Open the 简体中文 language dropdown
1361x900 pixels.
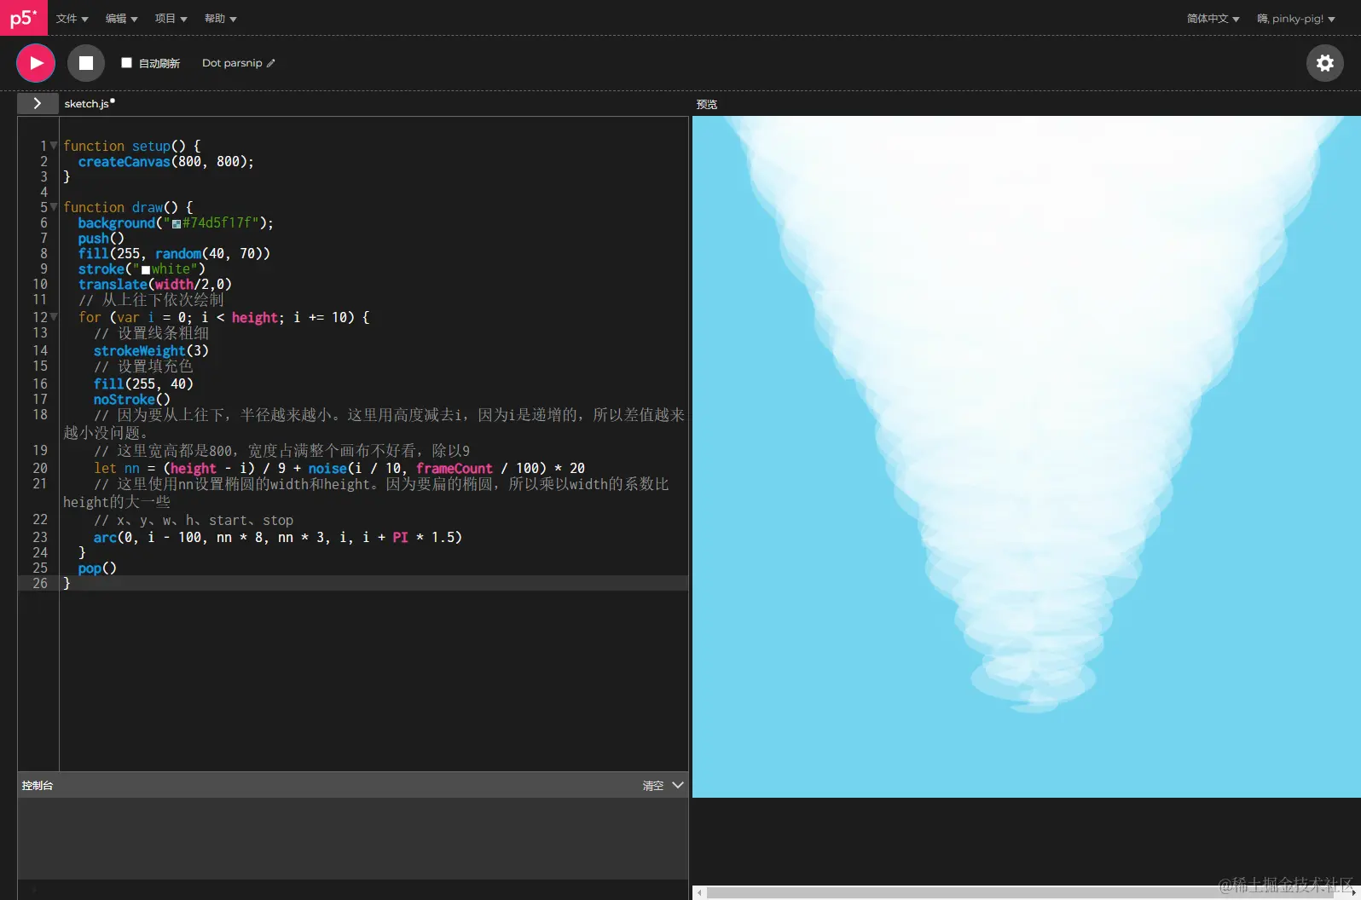pos(1213,18)
